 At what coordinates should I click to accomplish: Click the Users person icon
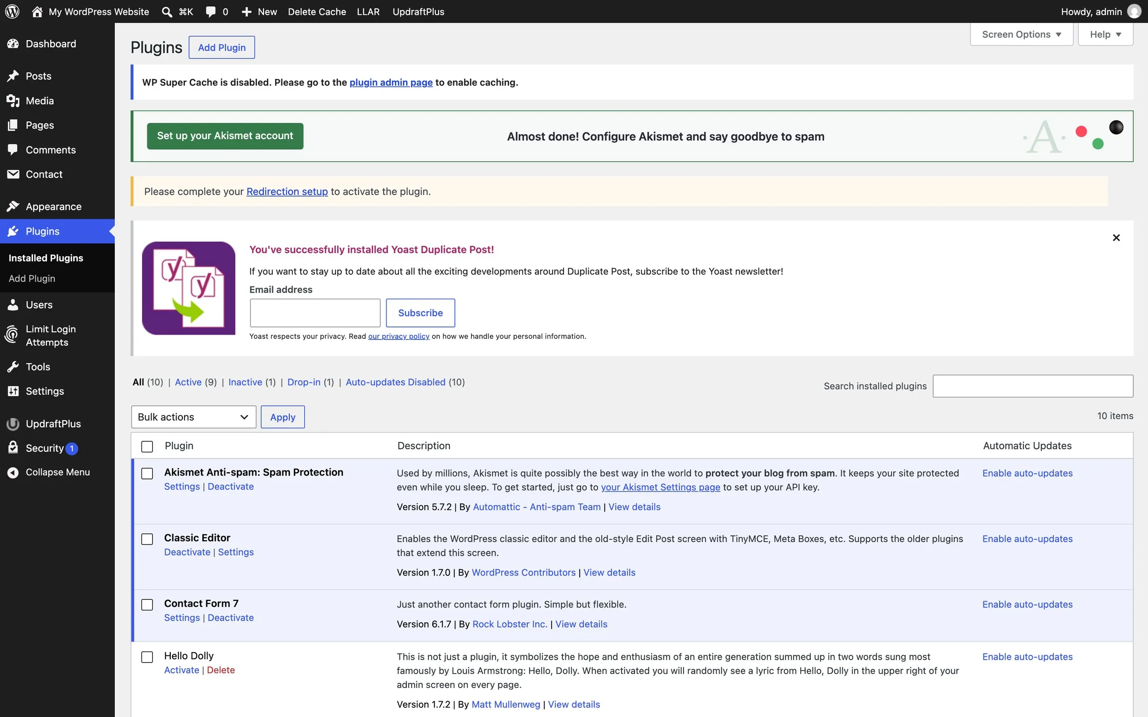[x=13, y=304]
